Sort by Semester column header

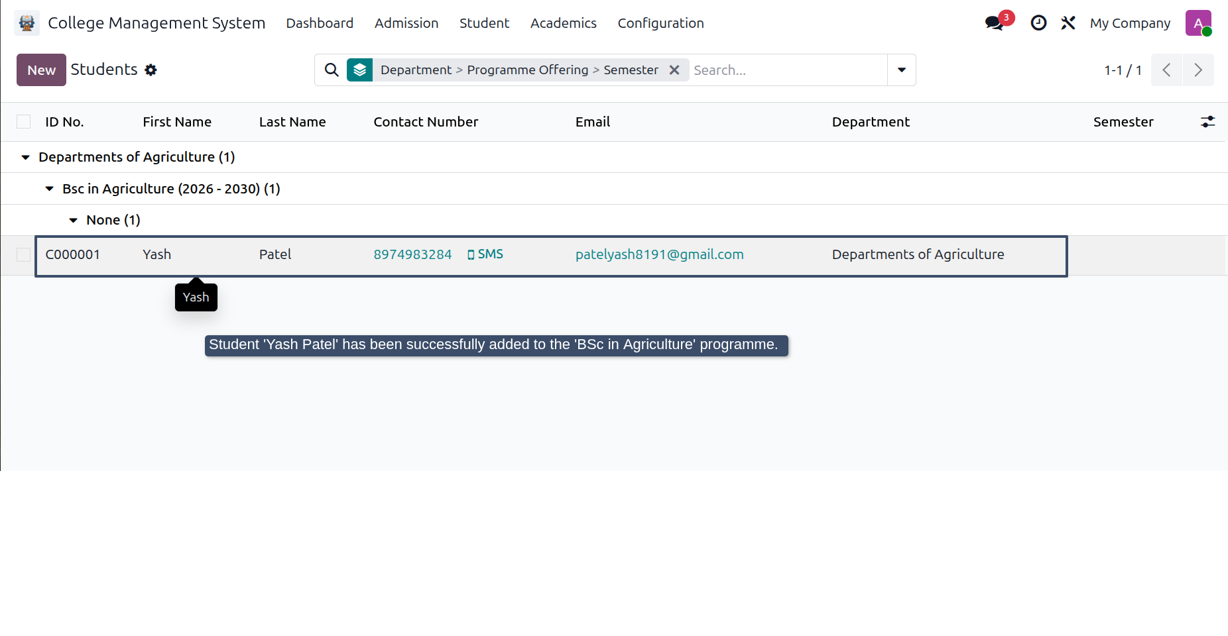1123,122
